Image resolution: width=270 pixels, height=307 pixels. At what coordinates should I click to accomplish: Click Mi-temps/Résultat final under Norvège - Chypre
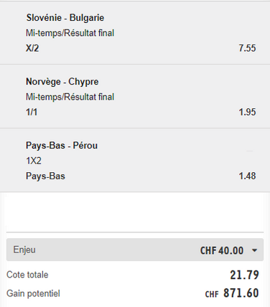(70, 97)
